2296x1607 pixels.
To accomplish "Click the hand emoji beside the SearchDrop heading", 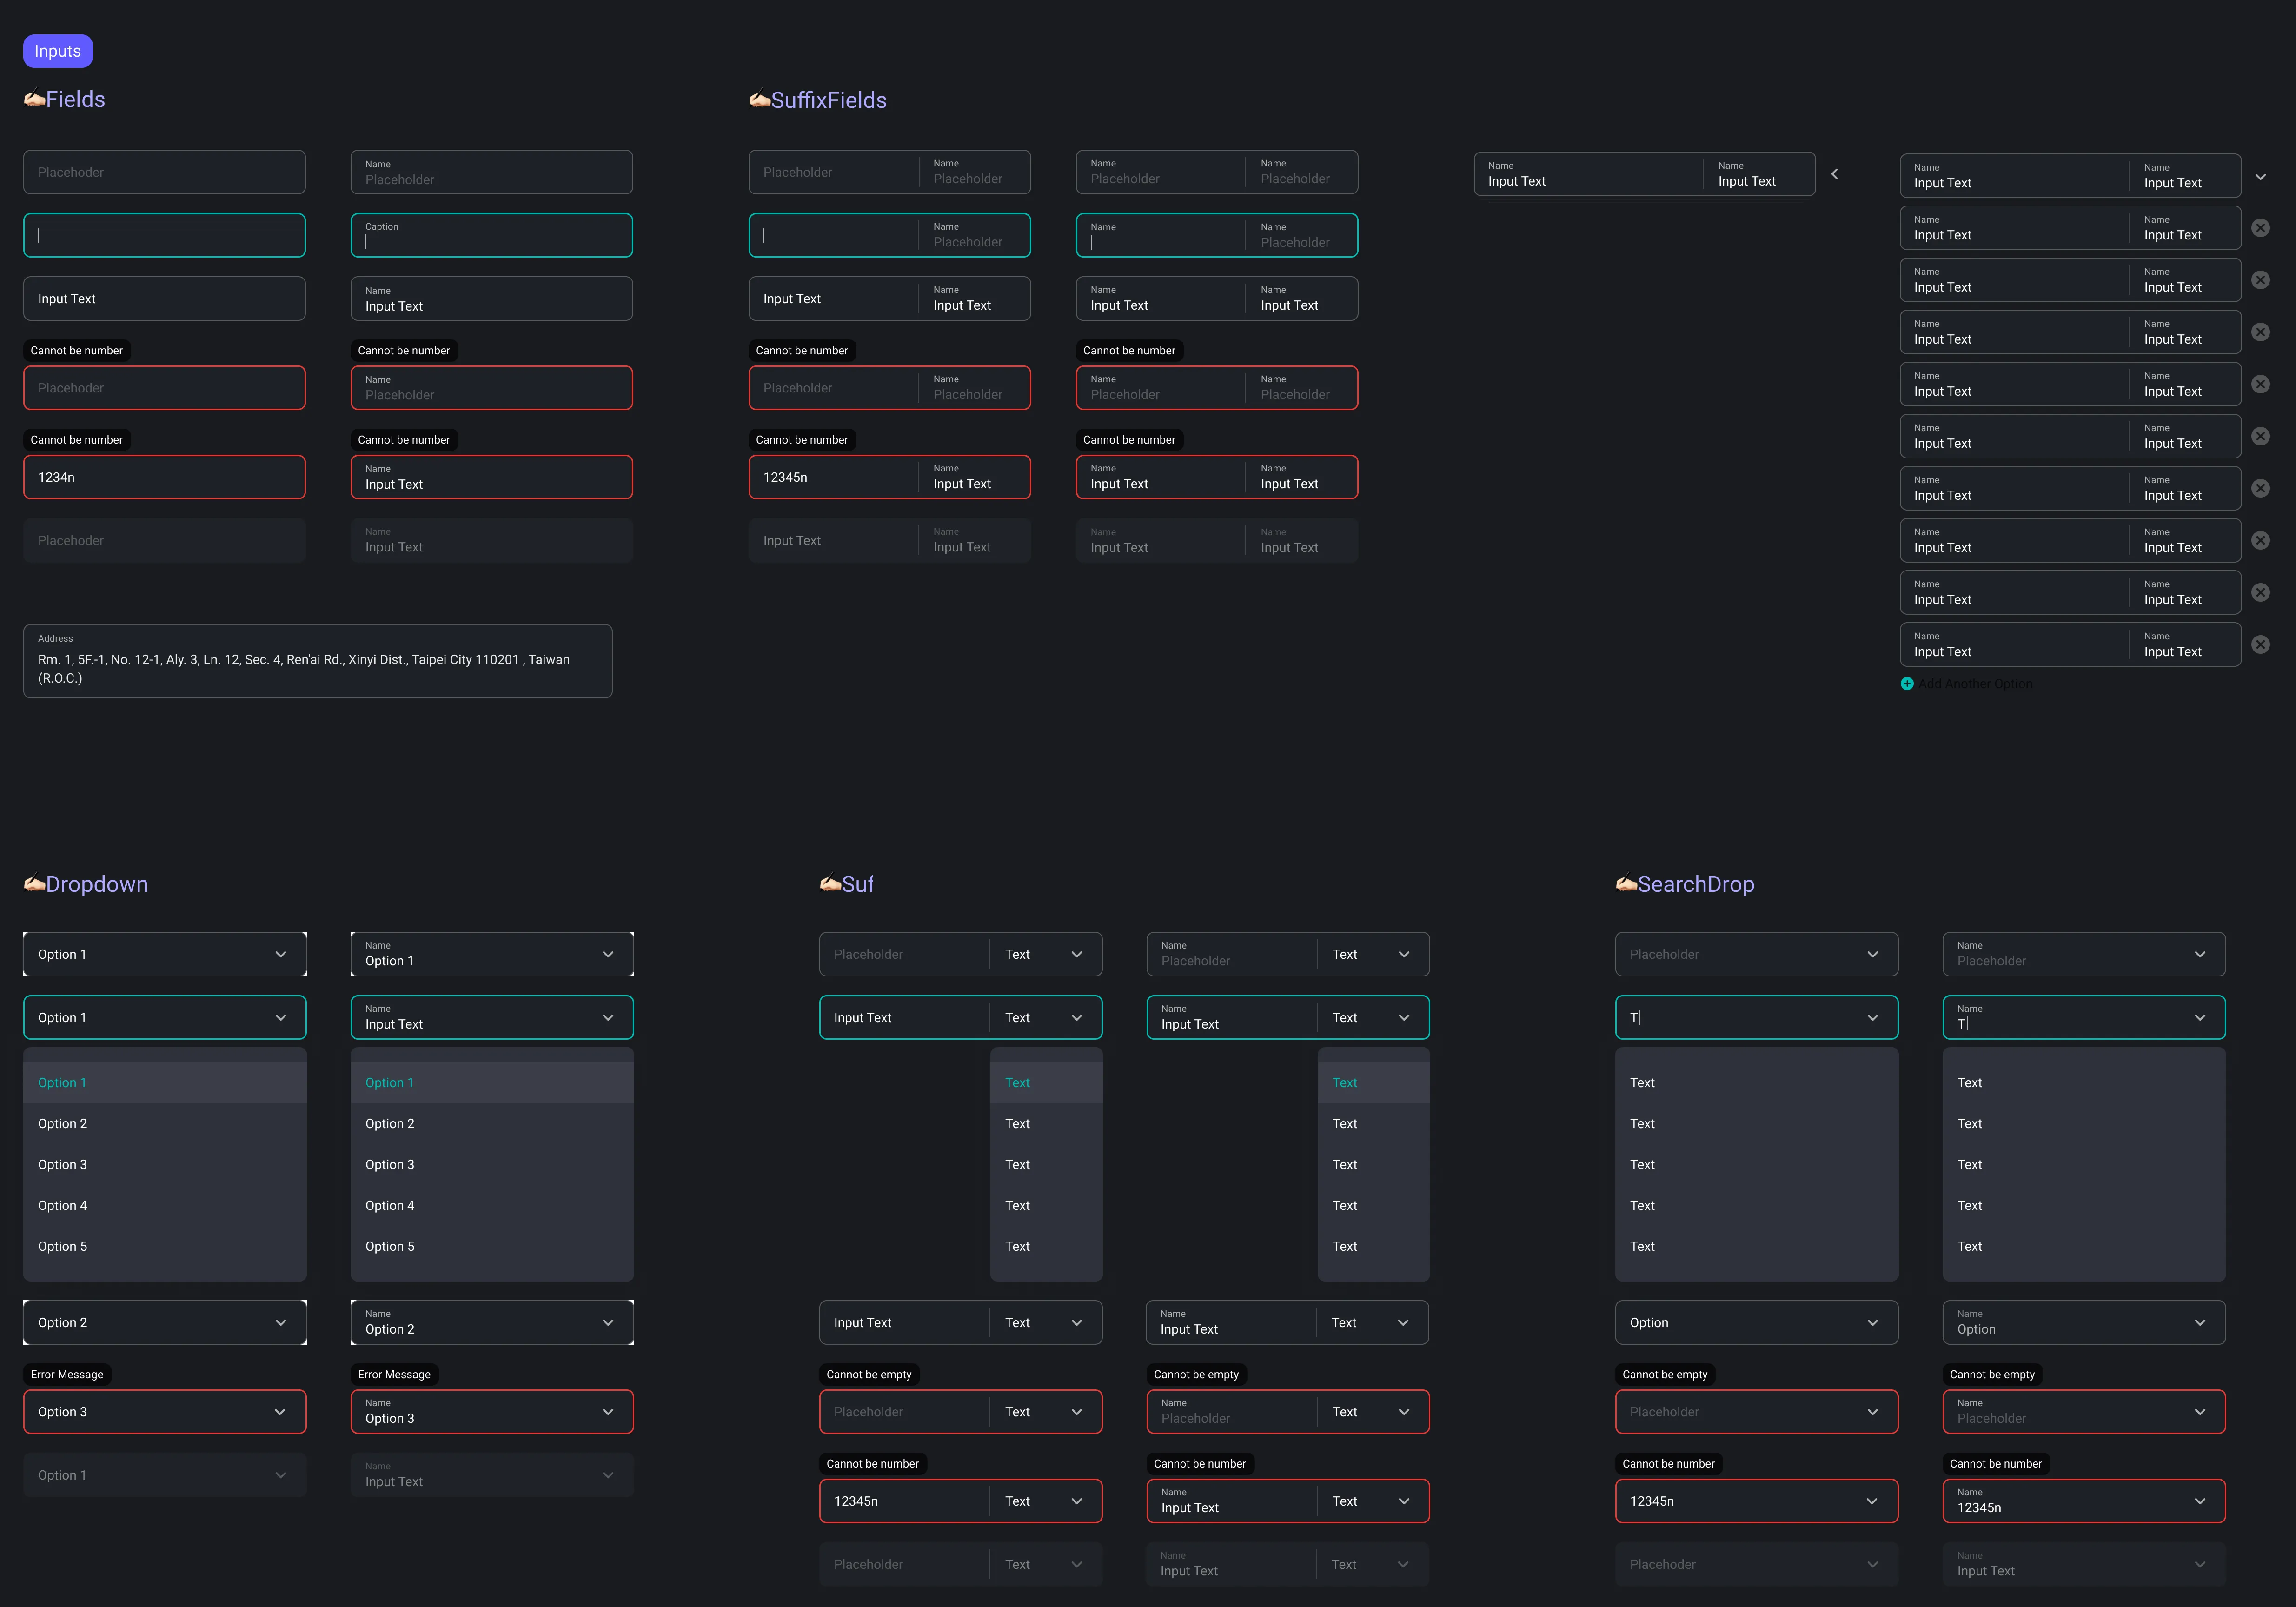I will 1626,884.
